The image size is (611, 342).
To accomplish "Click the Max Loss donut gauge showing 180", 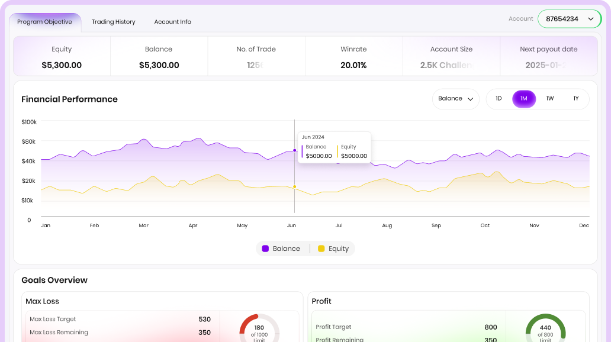I will [x=259, y=328].
